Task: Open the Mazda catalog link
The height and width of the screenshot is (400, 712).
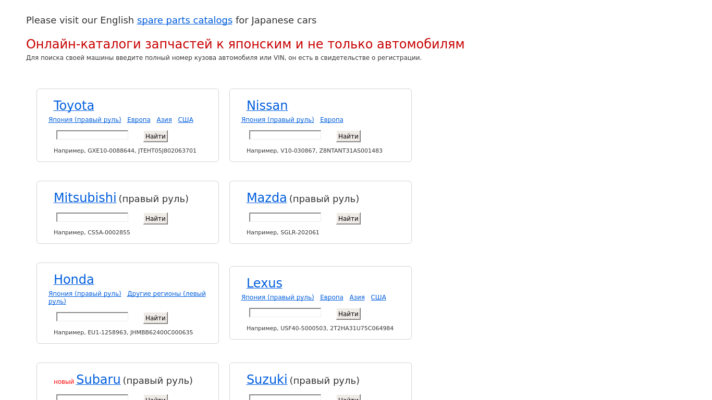Action: tap(266, 198)
